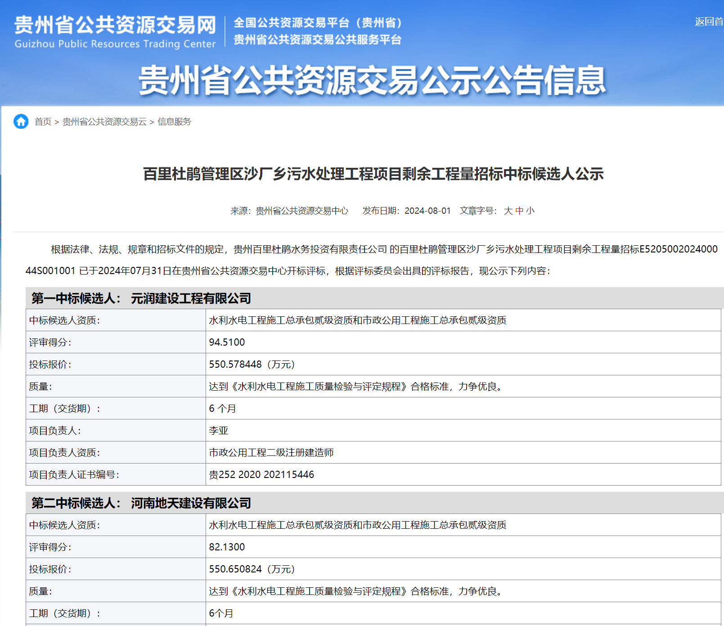The height and width of the screenshot is (626, 724).
Task: Click the certificate number 贵252 2020 202115446
Action: coord(261,474)
